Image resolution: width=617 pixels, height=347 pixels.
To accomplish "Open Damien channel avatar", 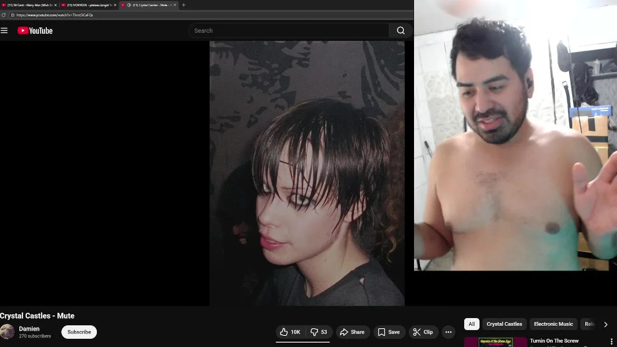I will [x=7, y=332].
